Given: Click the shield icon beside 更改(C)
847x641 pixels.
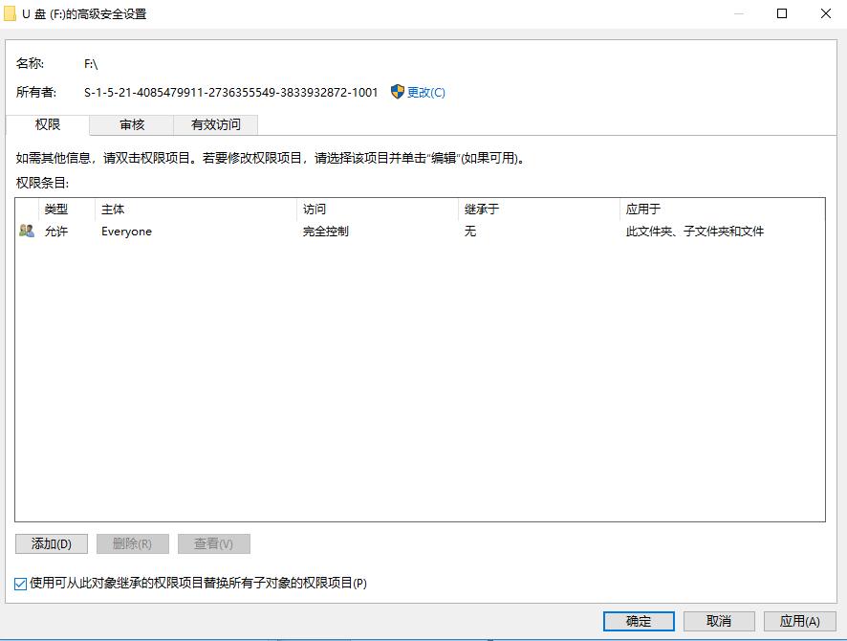Looking at the screenshot, I should pyautogui.click(x=395, y=92).
